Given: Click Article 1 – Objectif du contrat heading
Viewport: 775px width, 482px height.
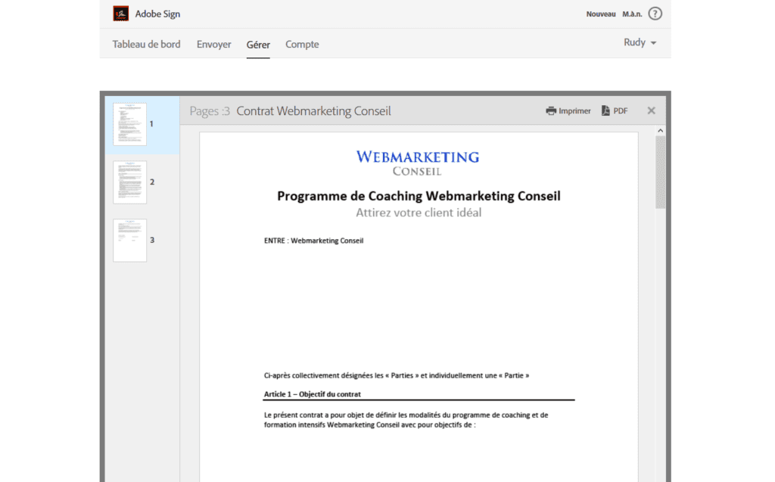Looking at the screenshot, I should 312,394.
